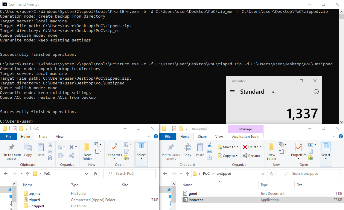The height and width of the screenshot is (210, 344).
Task: Open Application Tools tab in unzipped window
Action: click(245, 137)
